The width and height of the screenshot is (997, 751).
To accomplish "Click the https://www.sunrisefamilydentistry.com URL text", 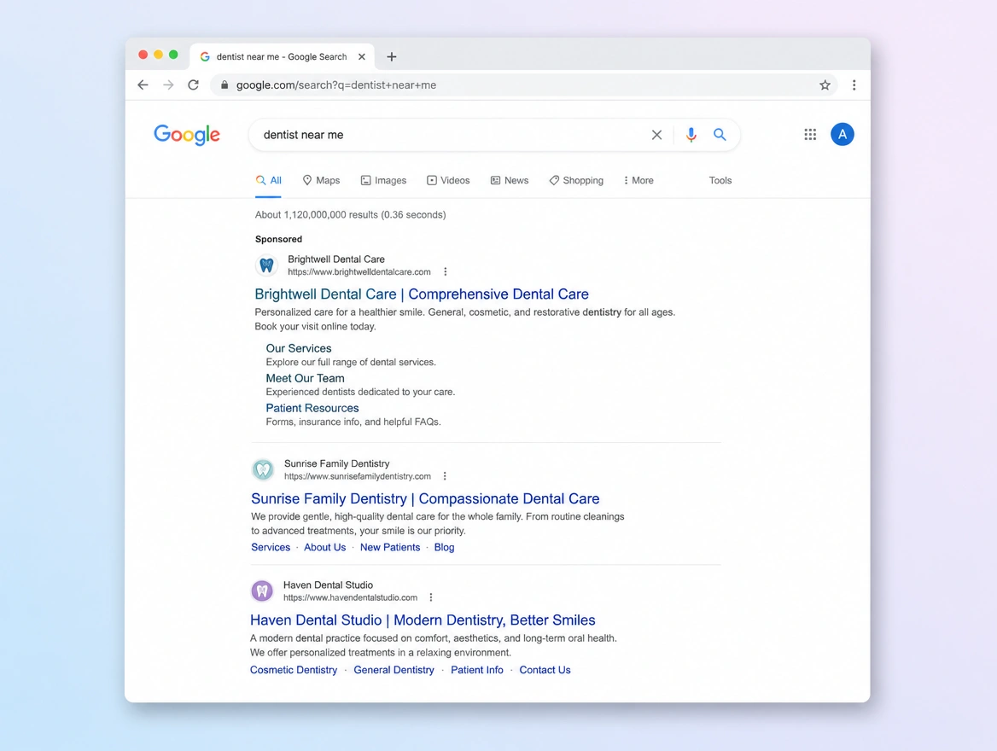I will pos(358,476).
